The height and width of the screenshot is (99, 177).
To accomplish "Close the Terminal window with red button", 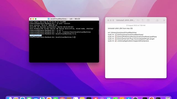I will (x=31, y=19).
